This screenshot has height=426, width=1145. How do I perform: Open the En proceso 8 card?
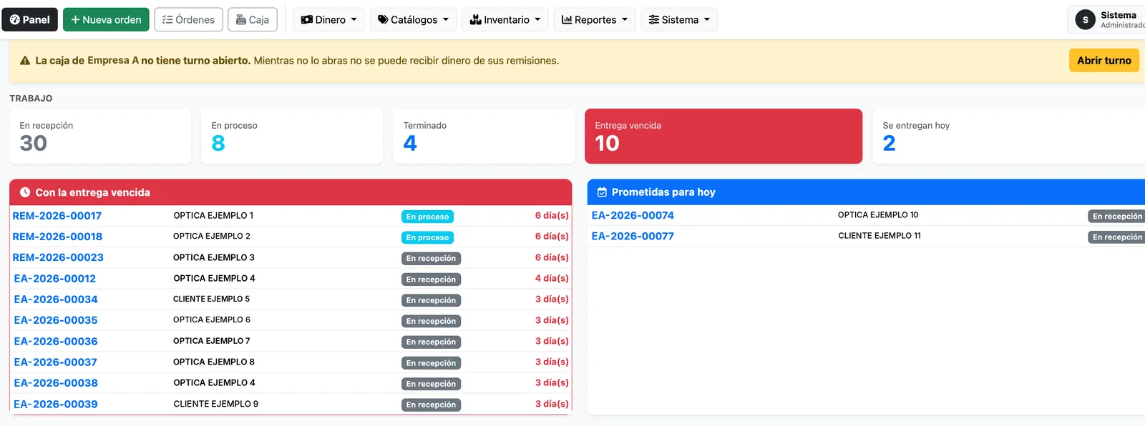(292, 137)
